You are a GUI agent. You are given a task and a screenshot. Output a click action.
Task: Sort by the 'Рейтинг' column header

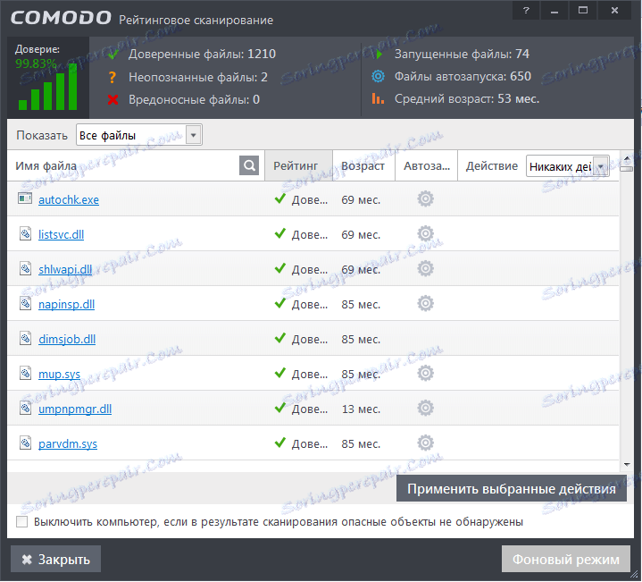[x=299, y=165]
